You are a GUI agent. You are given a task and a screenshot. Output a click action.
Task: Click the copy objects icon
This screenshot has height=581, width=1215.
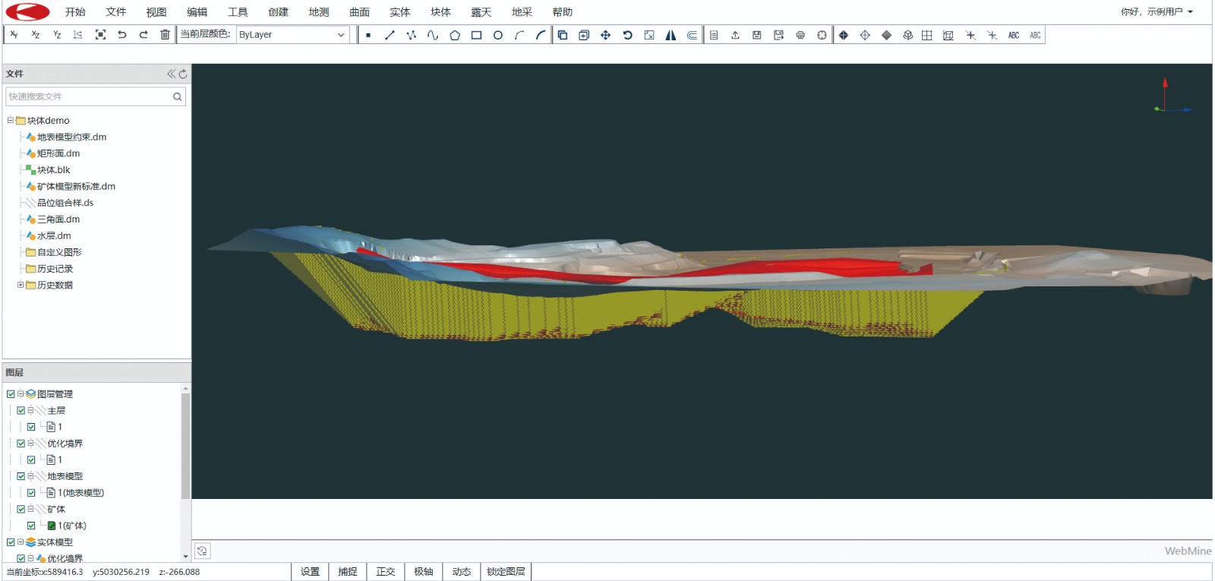563,35
